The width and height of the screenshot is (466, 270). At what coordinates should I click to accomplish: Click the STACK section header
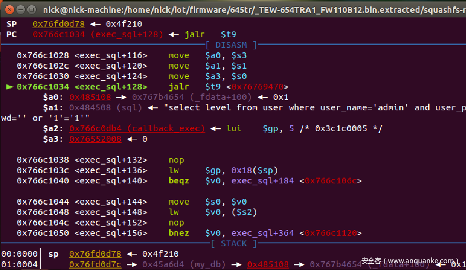click(x=233, y=243)
